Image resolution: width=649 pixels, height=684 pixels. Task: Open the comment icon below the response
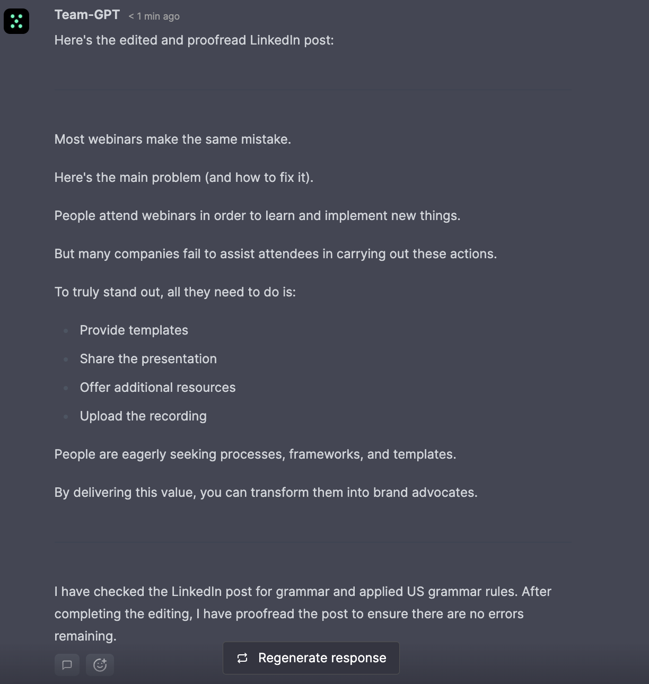pos(67,665)
